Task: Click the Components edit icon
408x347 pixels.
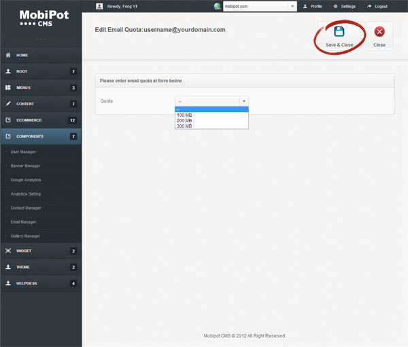Action: pyautogui.click(x=8, y=136)
